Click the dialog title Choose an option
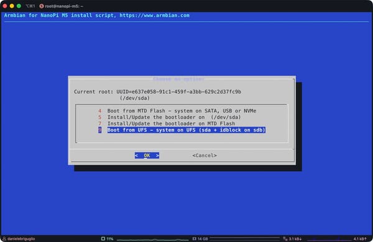Image resolution: width=373 pixels, height=242 pixels. click(x=178, y=79)
